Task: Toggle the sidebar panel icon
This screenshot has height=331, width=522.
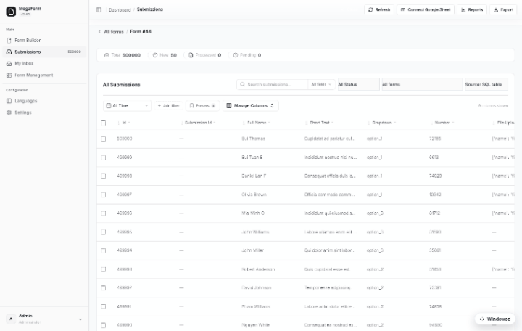Action: pyautogui.click(x=99, y=9)
